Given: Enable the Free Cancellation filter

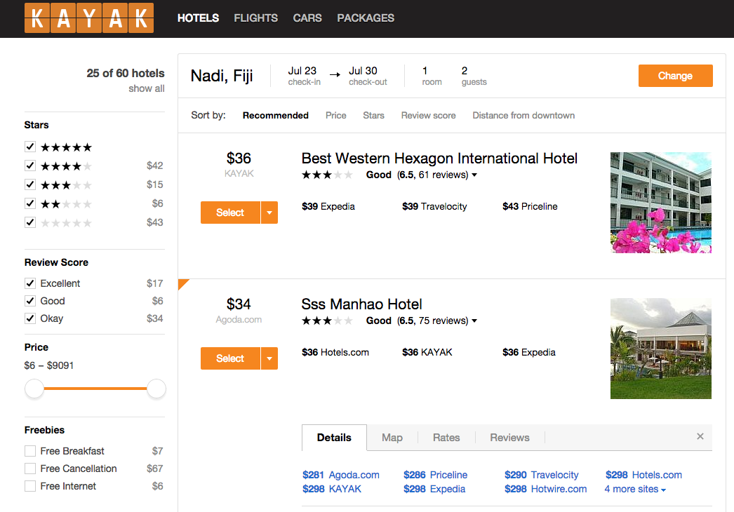Looking at the screenshot, I should pyautogui.click(x=30, y=469).
